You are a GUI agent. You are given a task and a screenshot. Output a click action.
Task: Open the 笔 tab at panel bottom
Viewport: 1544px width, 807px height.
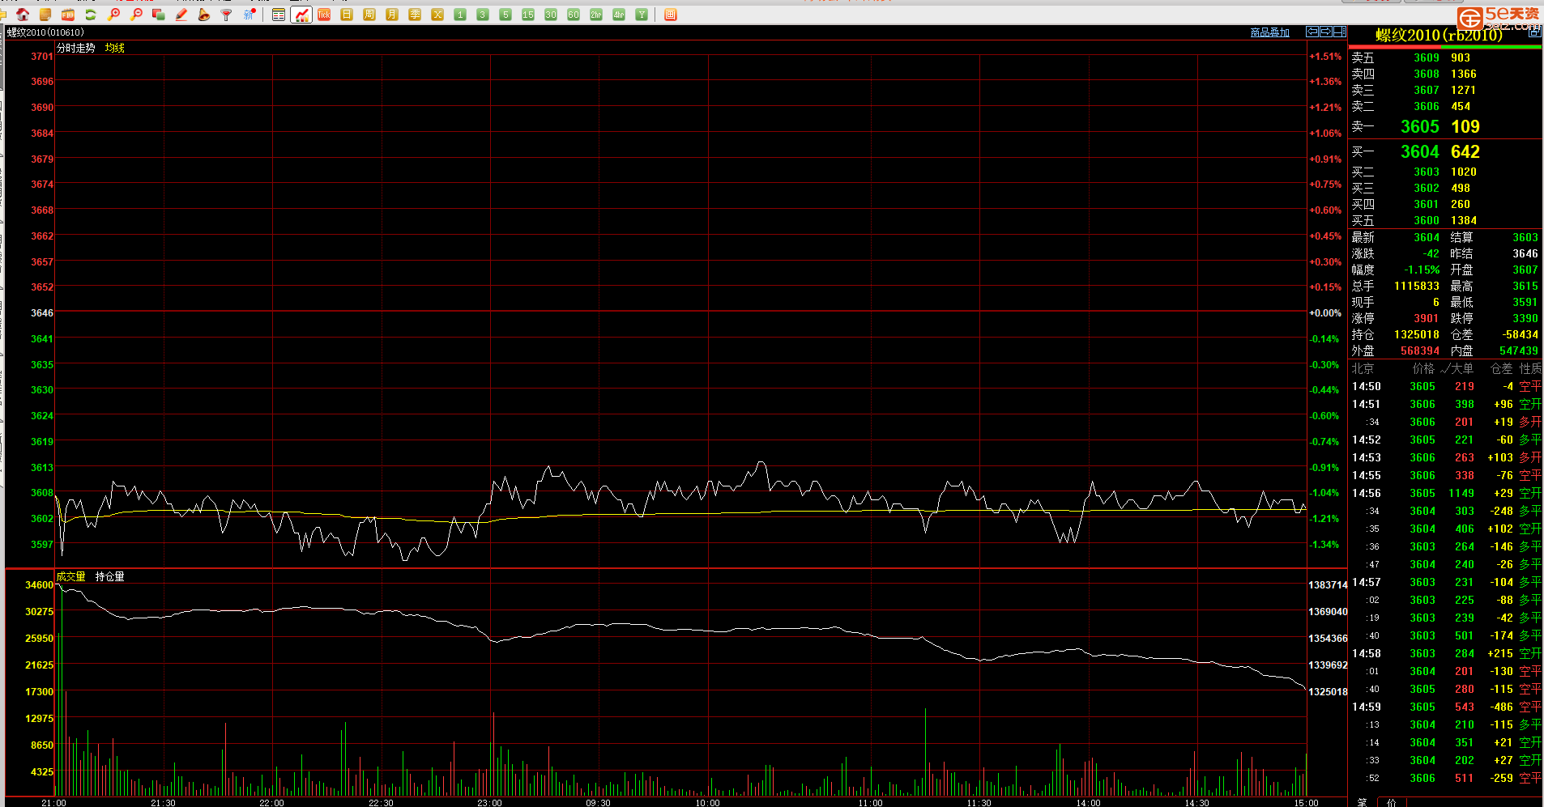tap(1362, 802)
